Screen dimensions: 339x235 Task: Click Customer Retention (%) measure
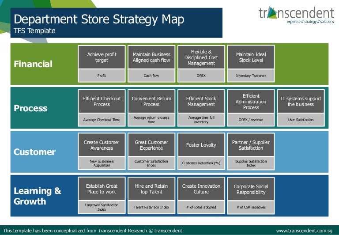pos(201,163)
